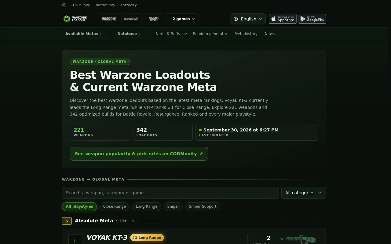
Task: Open the Google Play download badge
Action: pos(312,19)
